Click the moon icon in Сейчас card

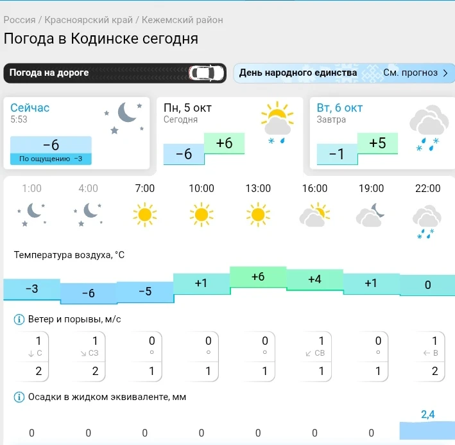pos(124,118)
